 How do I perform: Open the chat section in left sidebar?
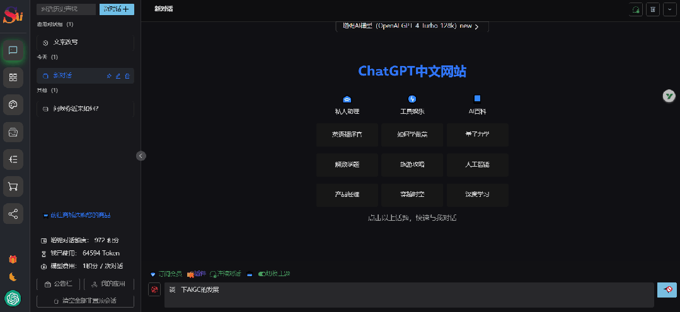13,50
